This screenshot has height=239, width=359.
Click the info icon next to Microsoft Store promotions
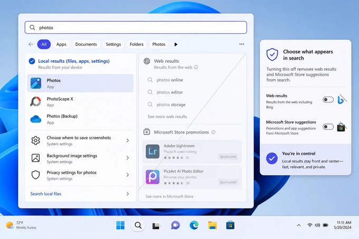click(213, 132)
